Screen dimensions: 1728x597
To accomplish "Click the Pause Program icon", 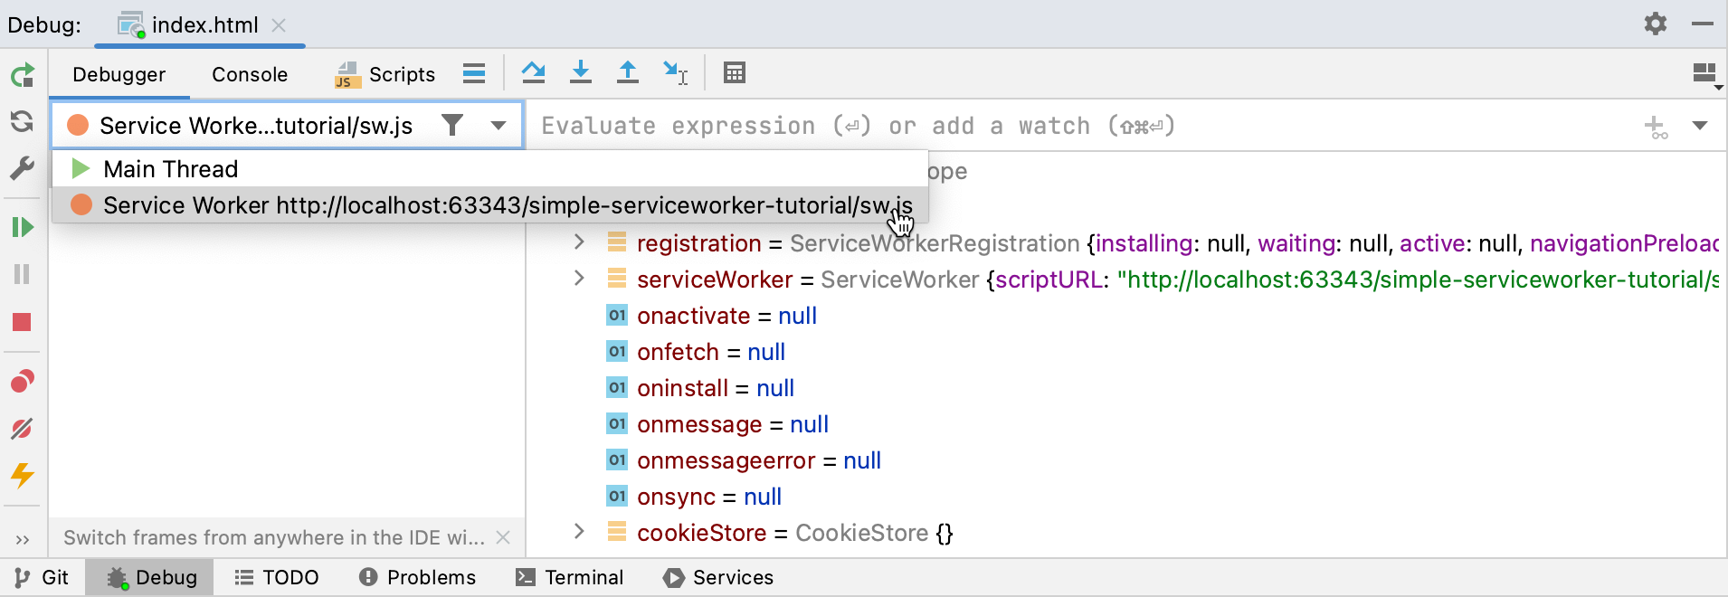I will click(x=23, y=274).
